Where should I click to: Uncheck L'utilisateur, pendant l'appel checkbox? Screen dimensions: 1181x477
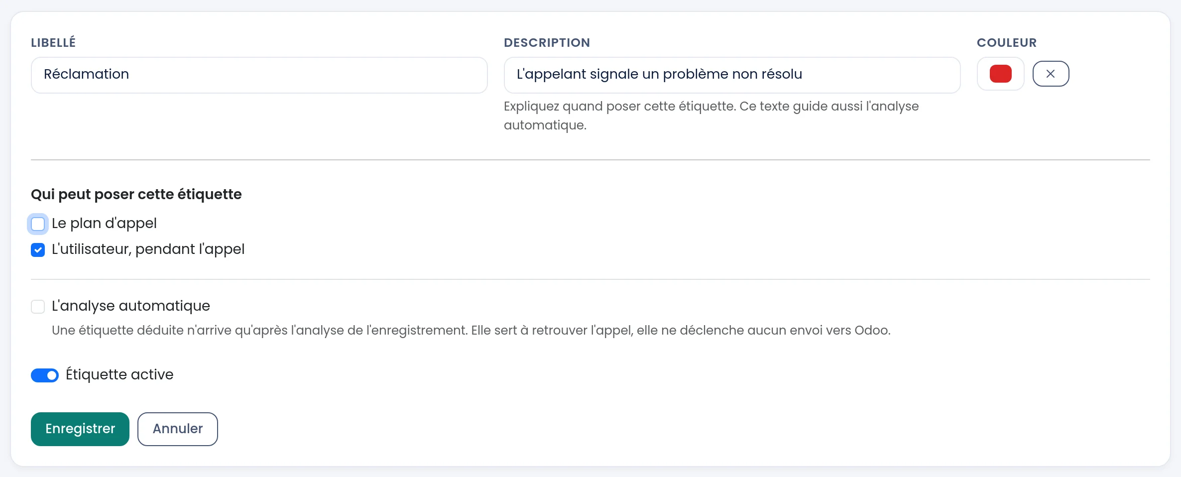point(38,250)
